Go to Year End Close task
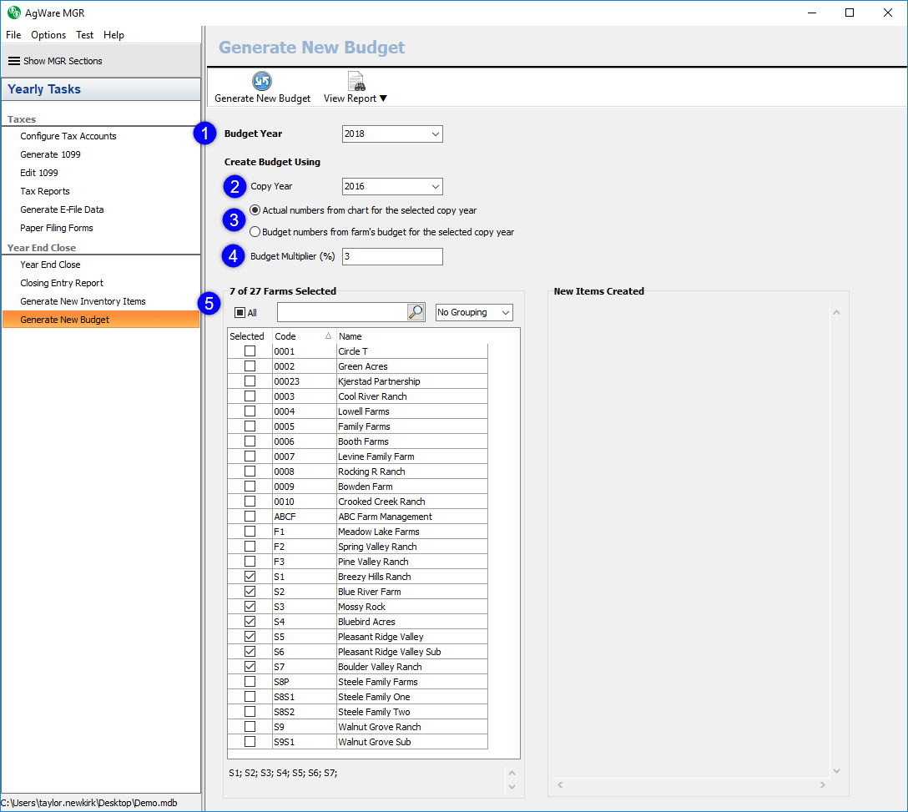Viewport: 908px width, 812px height. (x=50, y=265)
